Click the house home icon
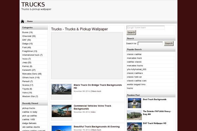 pos(22,21)
